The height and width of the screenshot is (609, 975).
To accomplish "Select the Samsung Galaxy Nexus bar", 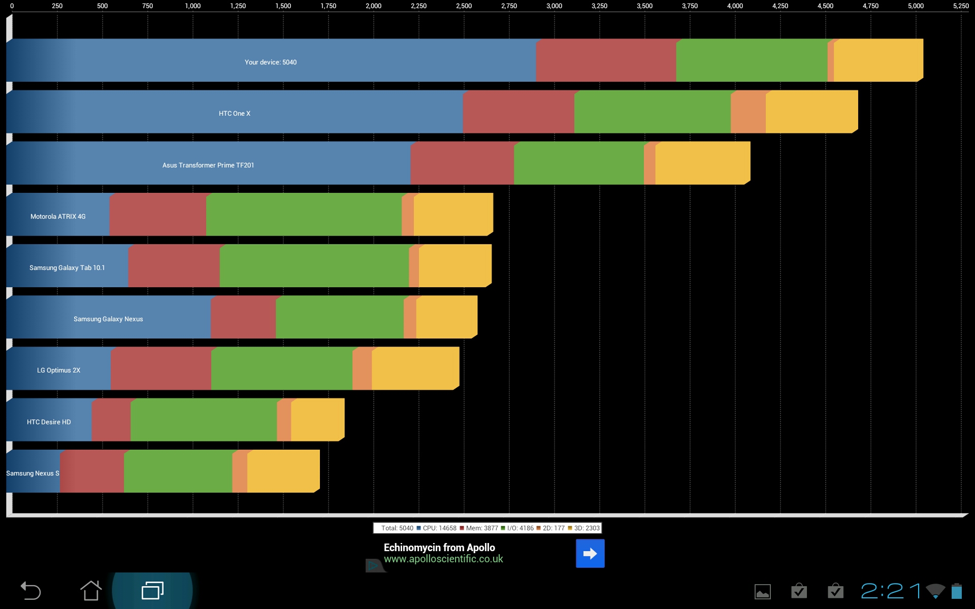I will pos(242,317).
